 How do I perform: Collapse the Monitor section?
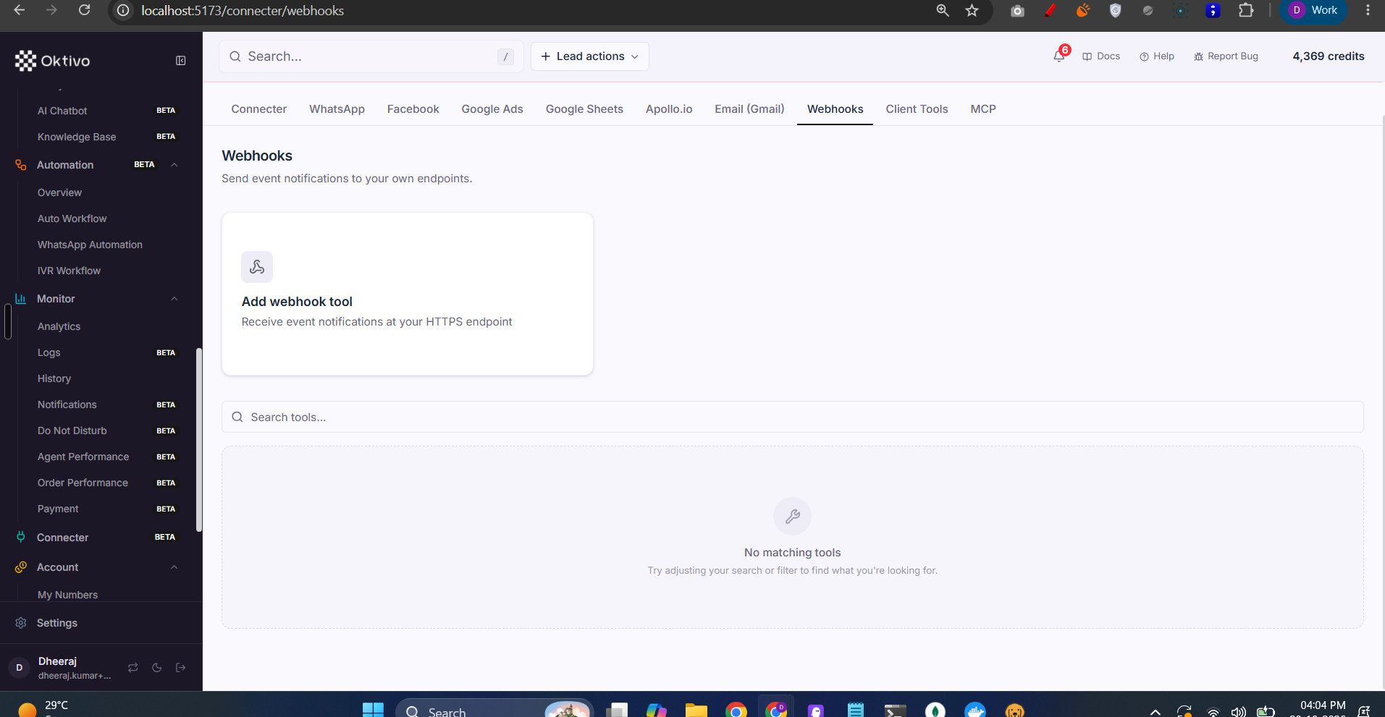pyautogui.click(x=174, y=299)
